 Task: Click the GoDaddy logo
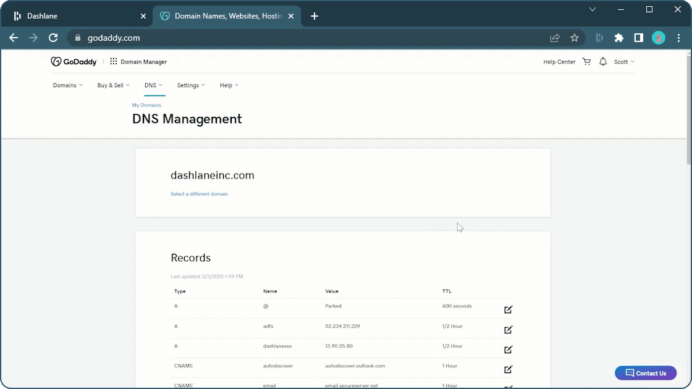click(x=74, y=62)
